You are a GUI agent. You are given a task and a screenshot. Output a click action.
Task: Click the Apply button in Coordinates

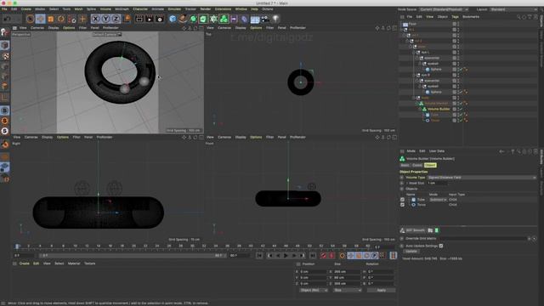381,290
